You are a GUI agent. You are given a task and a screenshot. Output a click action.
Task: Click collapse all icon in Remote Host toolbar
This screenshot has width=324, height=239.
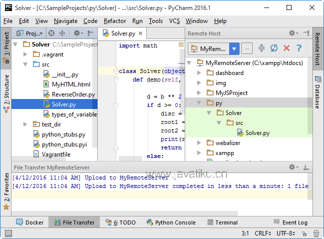tap(262, 48)
